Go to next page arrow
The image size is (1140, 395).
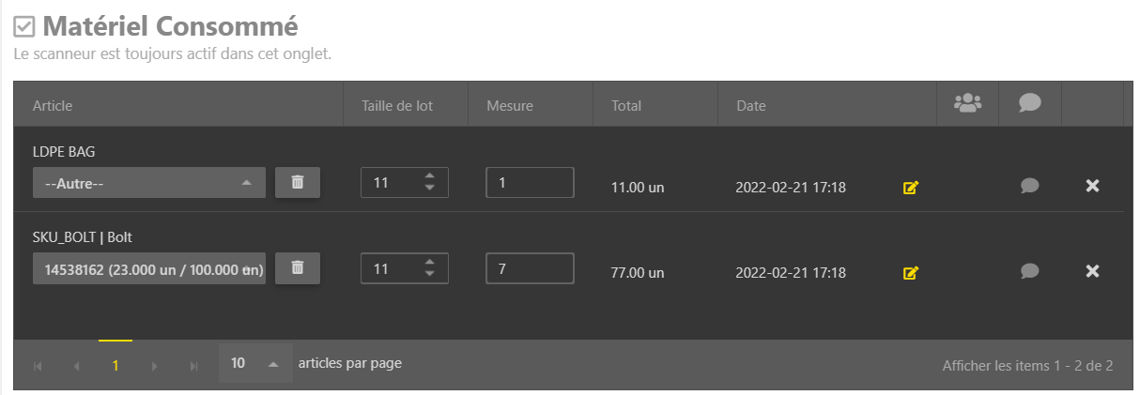coord(155,366)
